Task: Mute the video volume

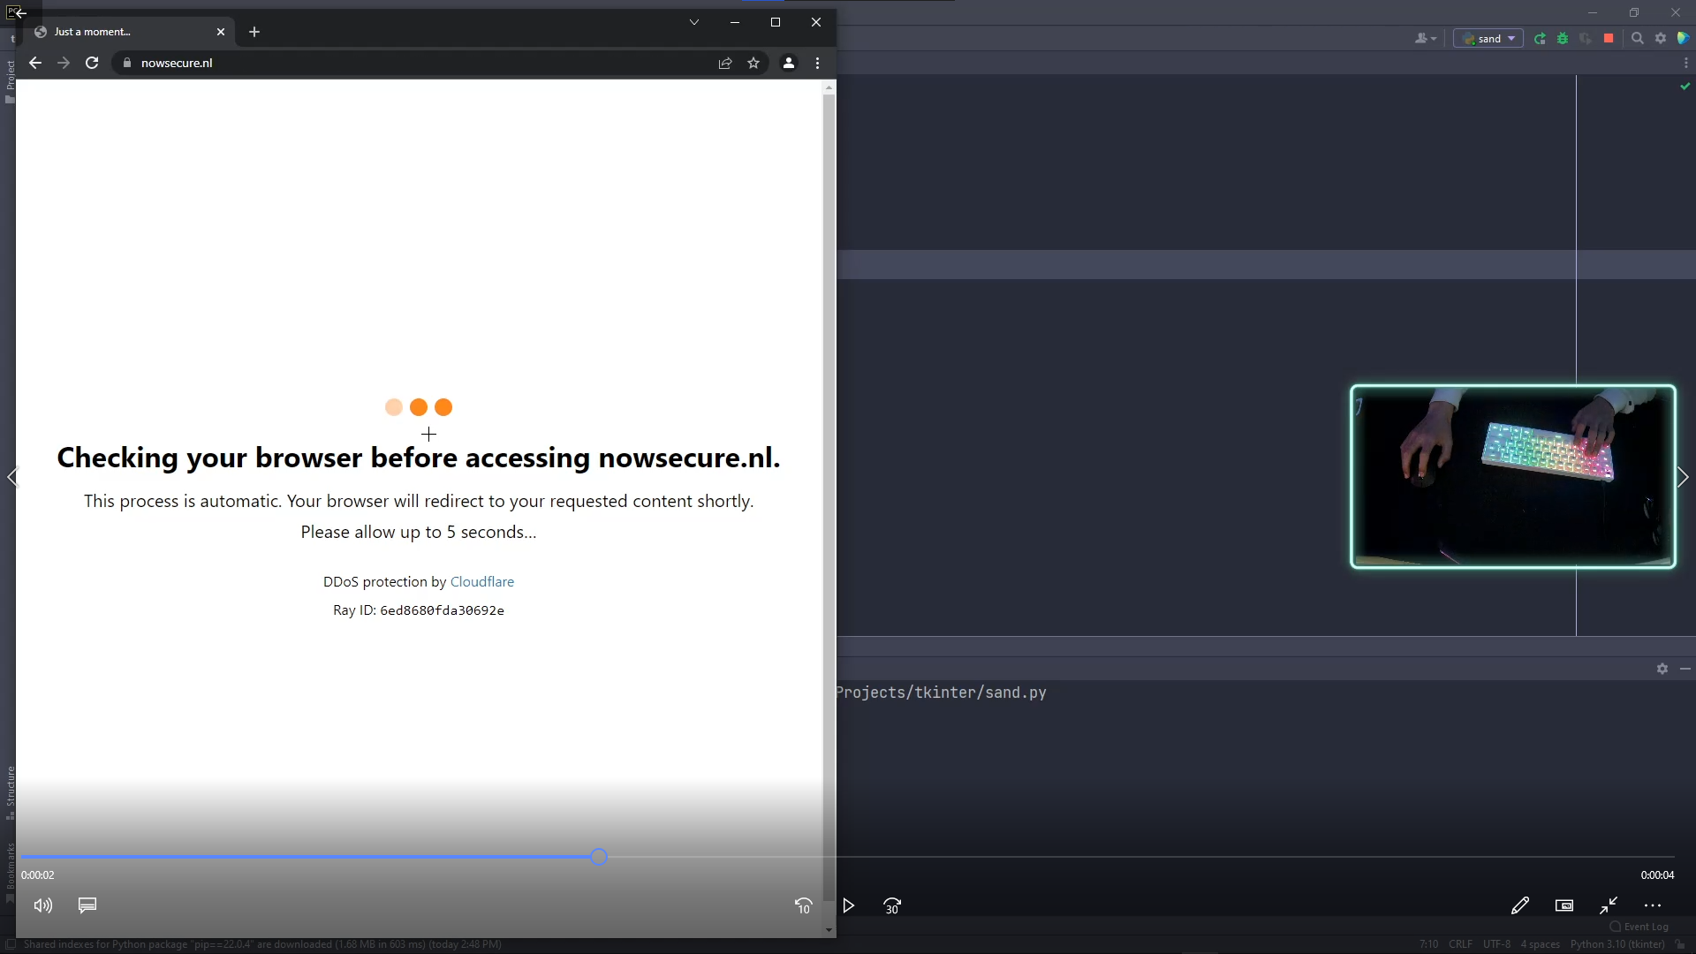Action: click(42, 905)
